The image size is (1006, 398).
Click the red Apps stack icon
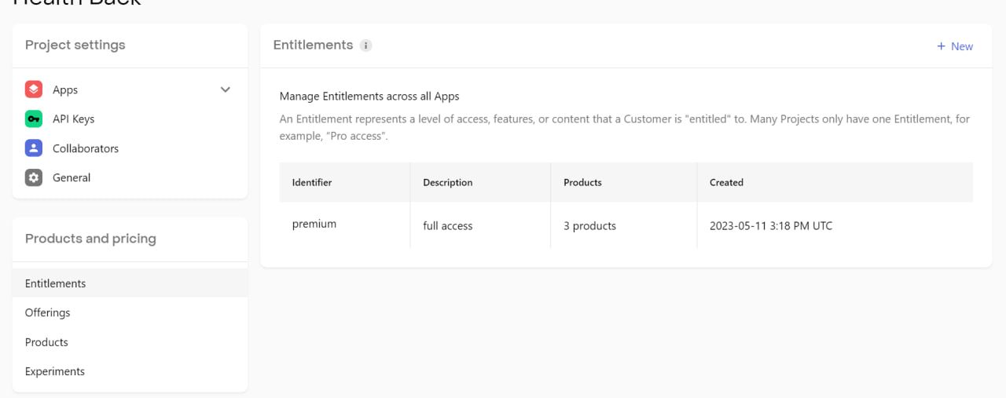coord(34,89)
